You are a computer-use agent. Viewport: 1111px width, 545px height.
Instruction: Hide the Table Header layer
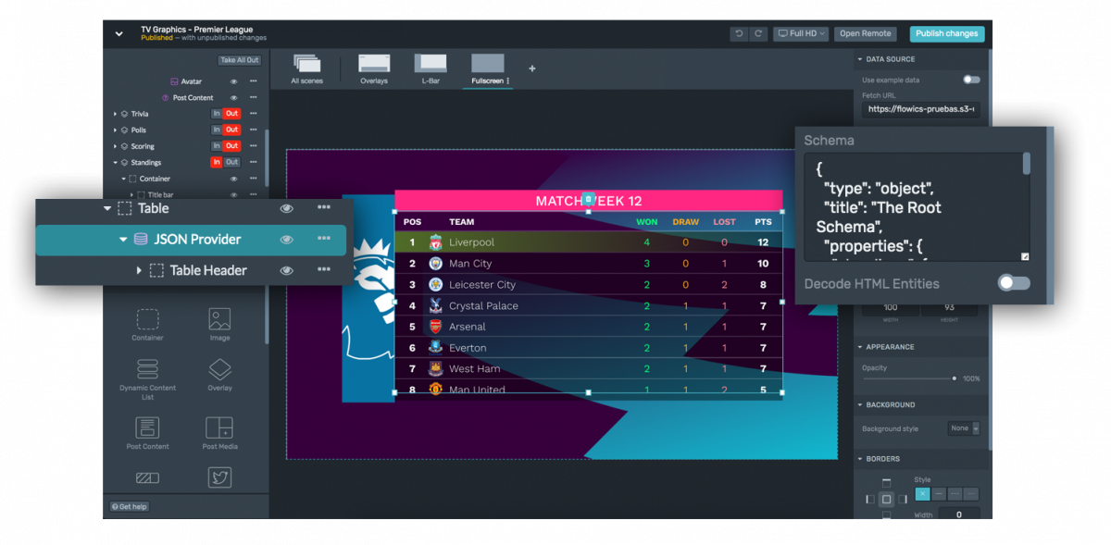tap(287, 270)
